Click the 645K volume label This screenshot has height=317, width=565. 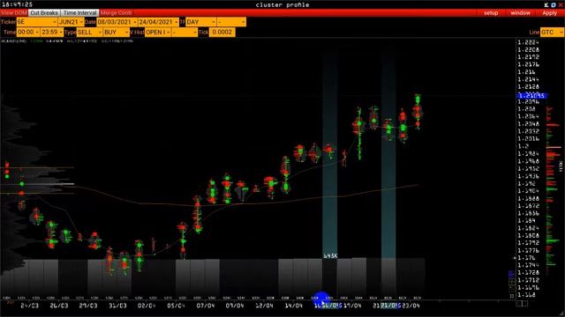[x=330, y=256]
